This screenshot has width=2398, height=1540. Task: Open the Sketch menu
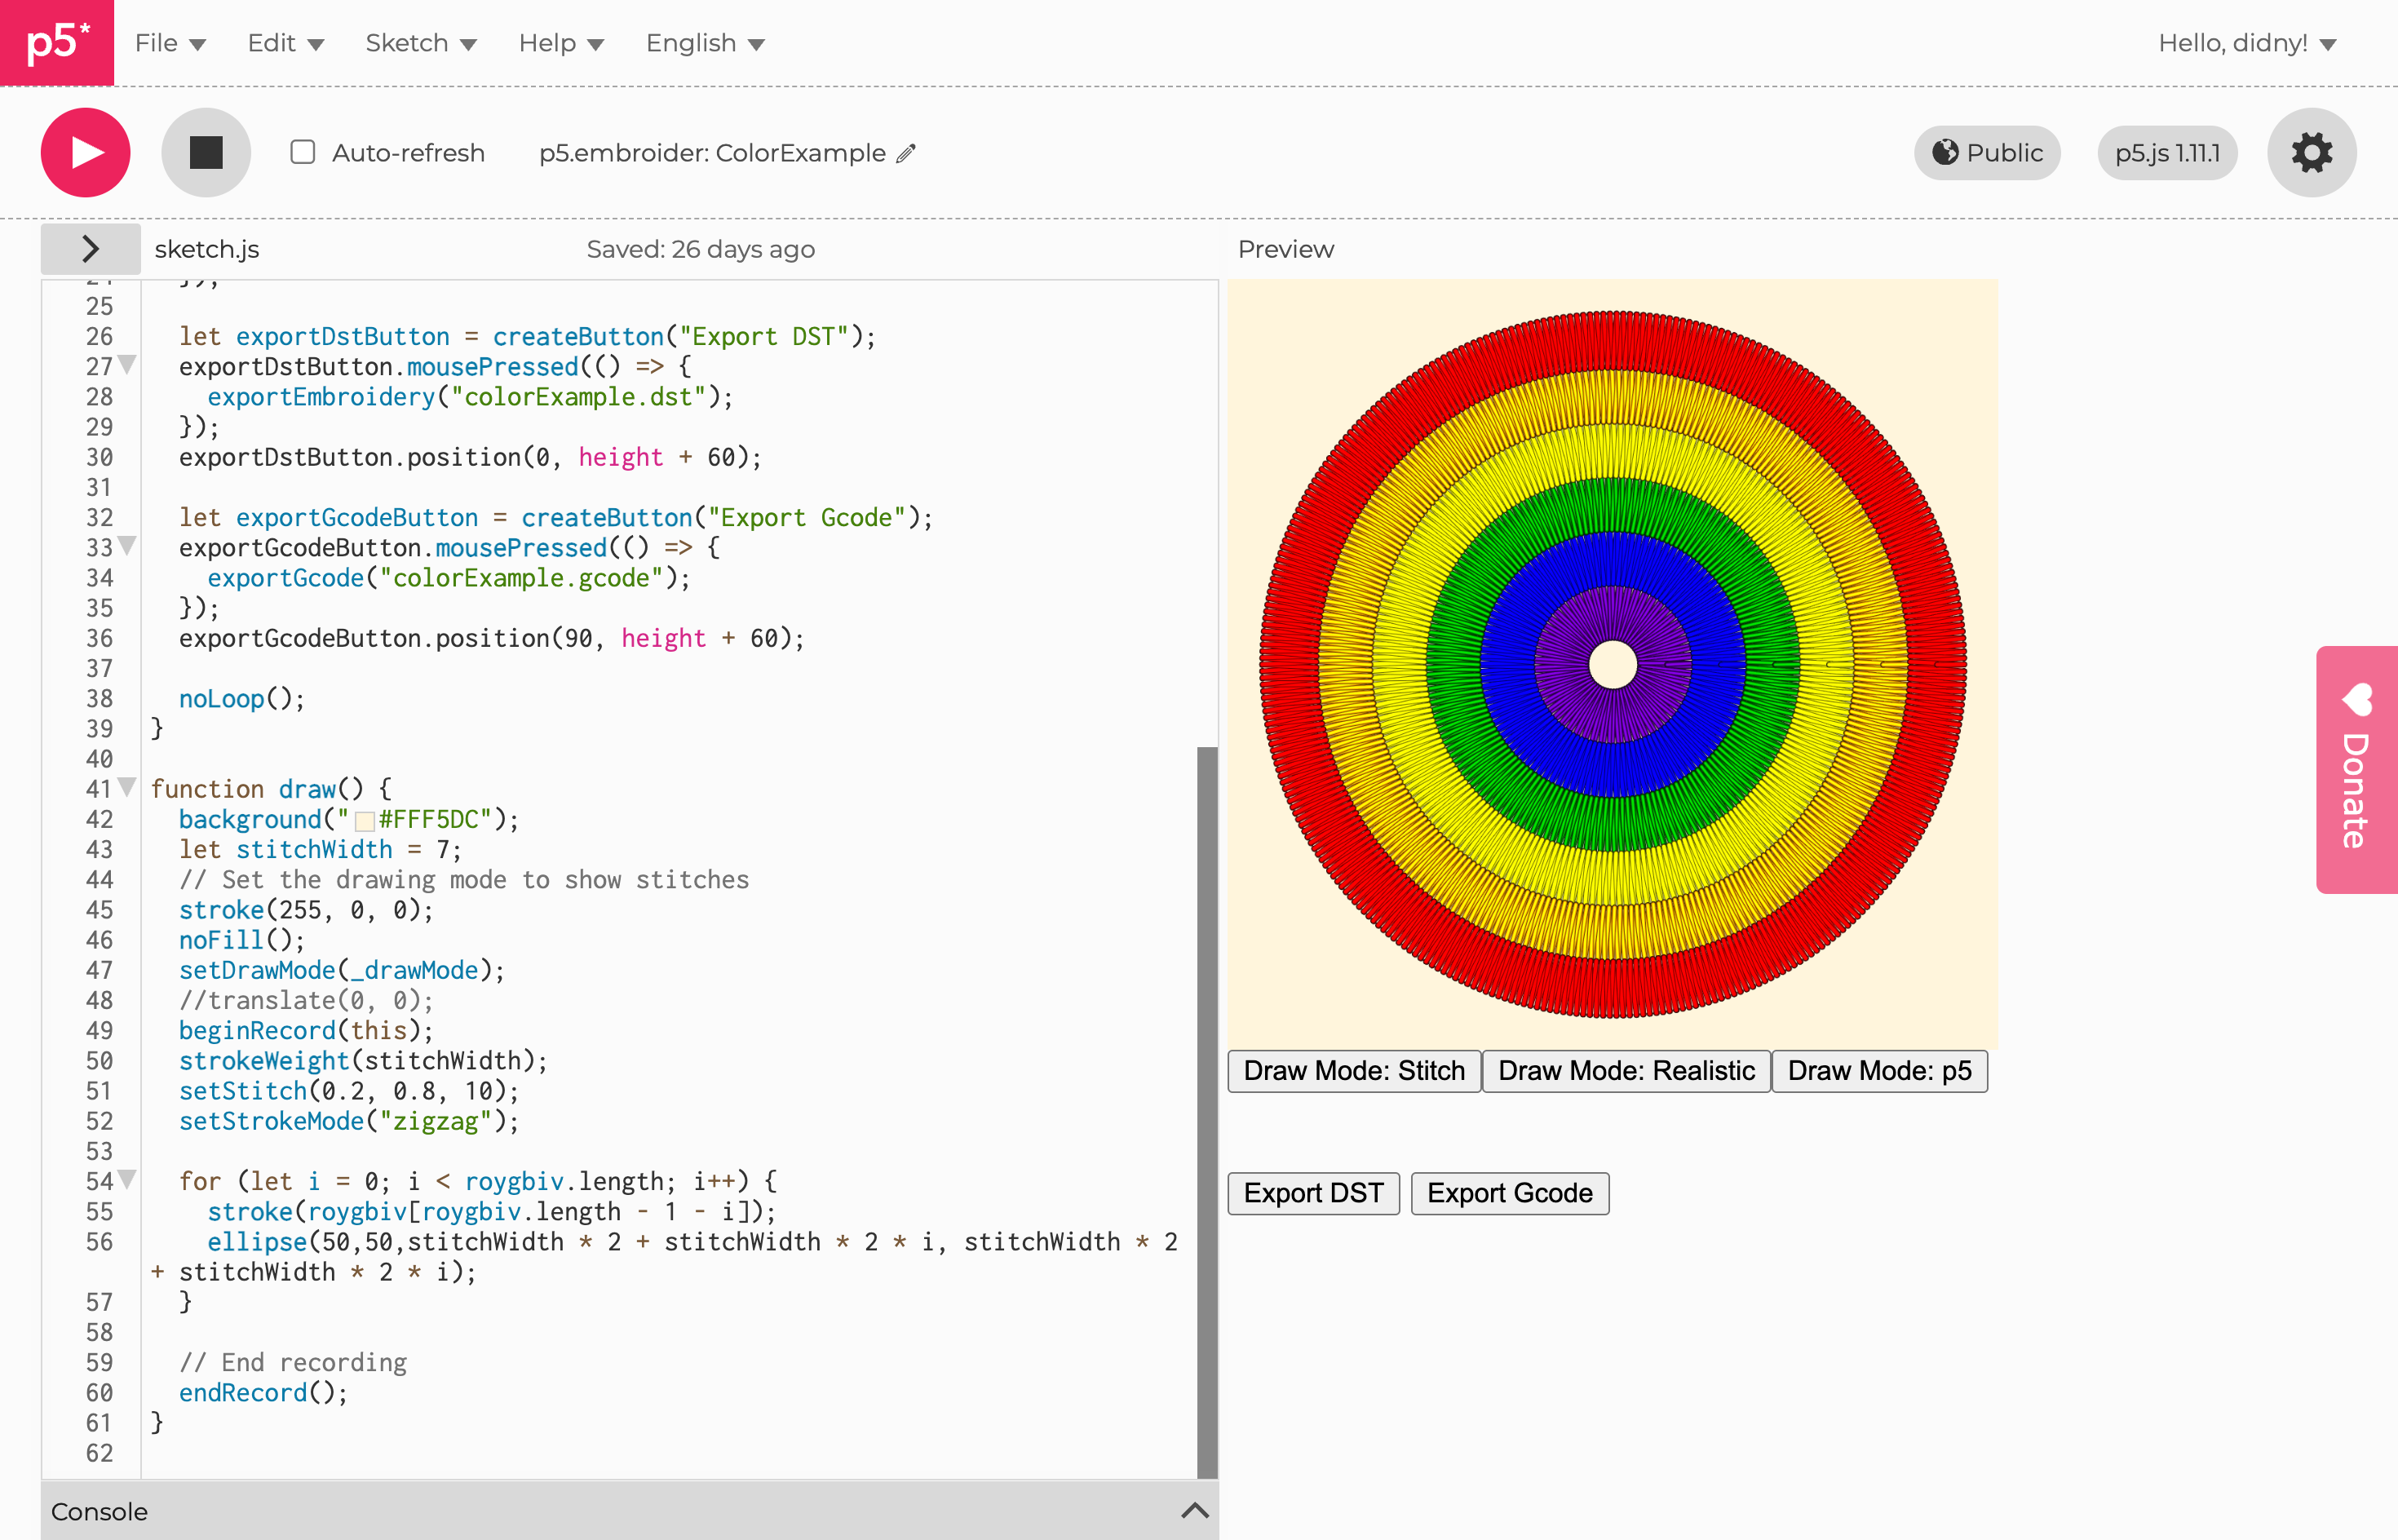[420, 43]
